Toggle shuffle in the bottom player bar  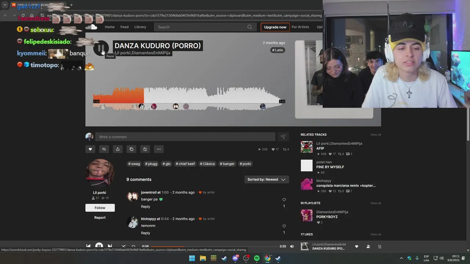pos(123,246)
